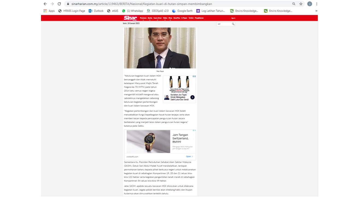Open the second Enviro Knowledge bookmark
The width and height of the screenshot is (350, 197).
click(x=278, y=11)
